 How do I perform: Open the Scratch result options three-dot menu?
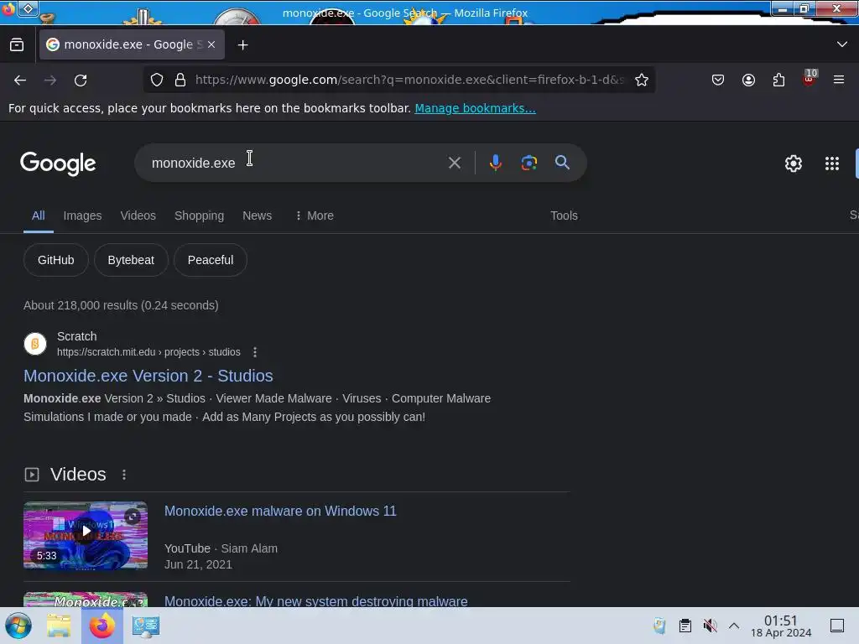(x=255, y=352)
